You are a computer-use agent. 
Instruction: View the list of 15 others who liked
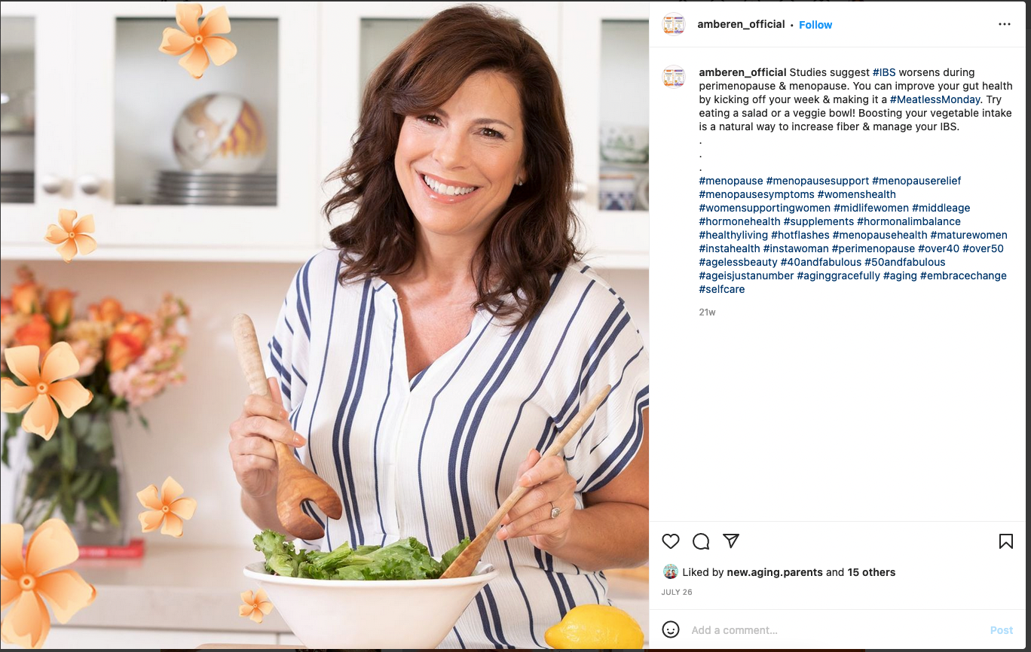(x=871, y=572)
